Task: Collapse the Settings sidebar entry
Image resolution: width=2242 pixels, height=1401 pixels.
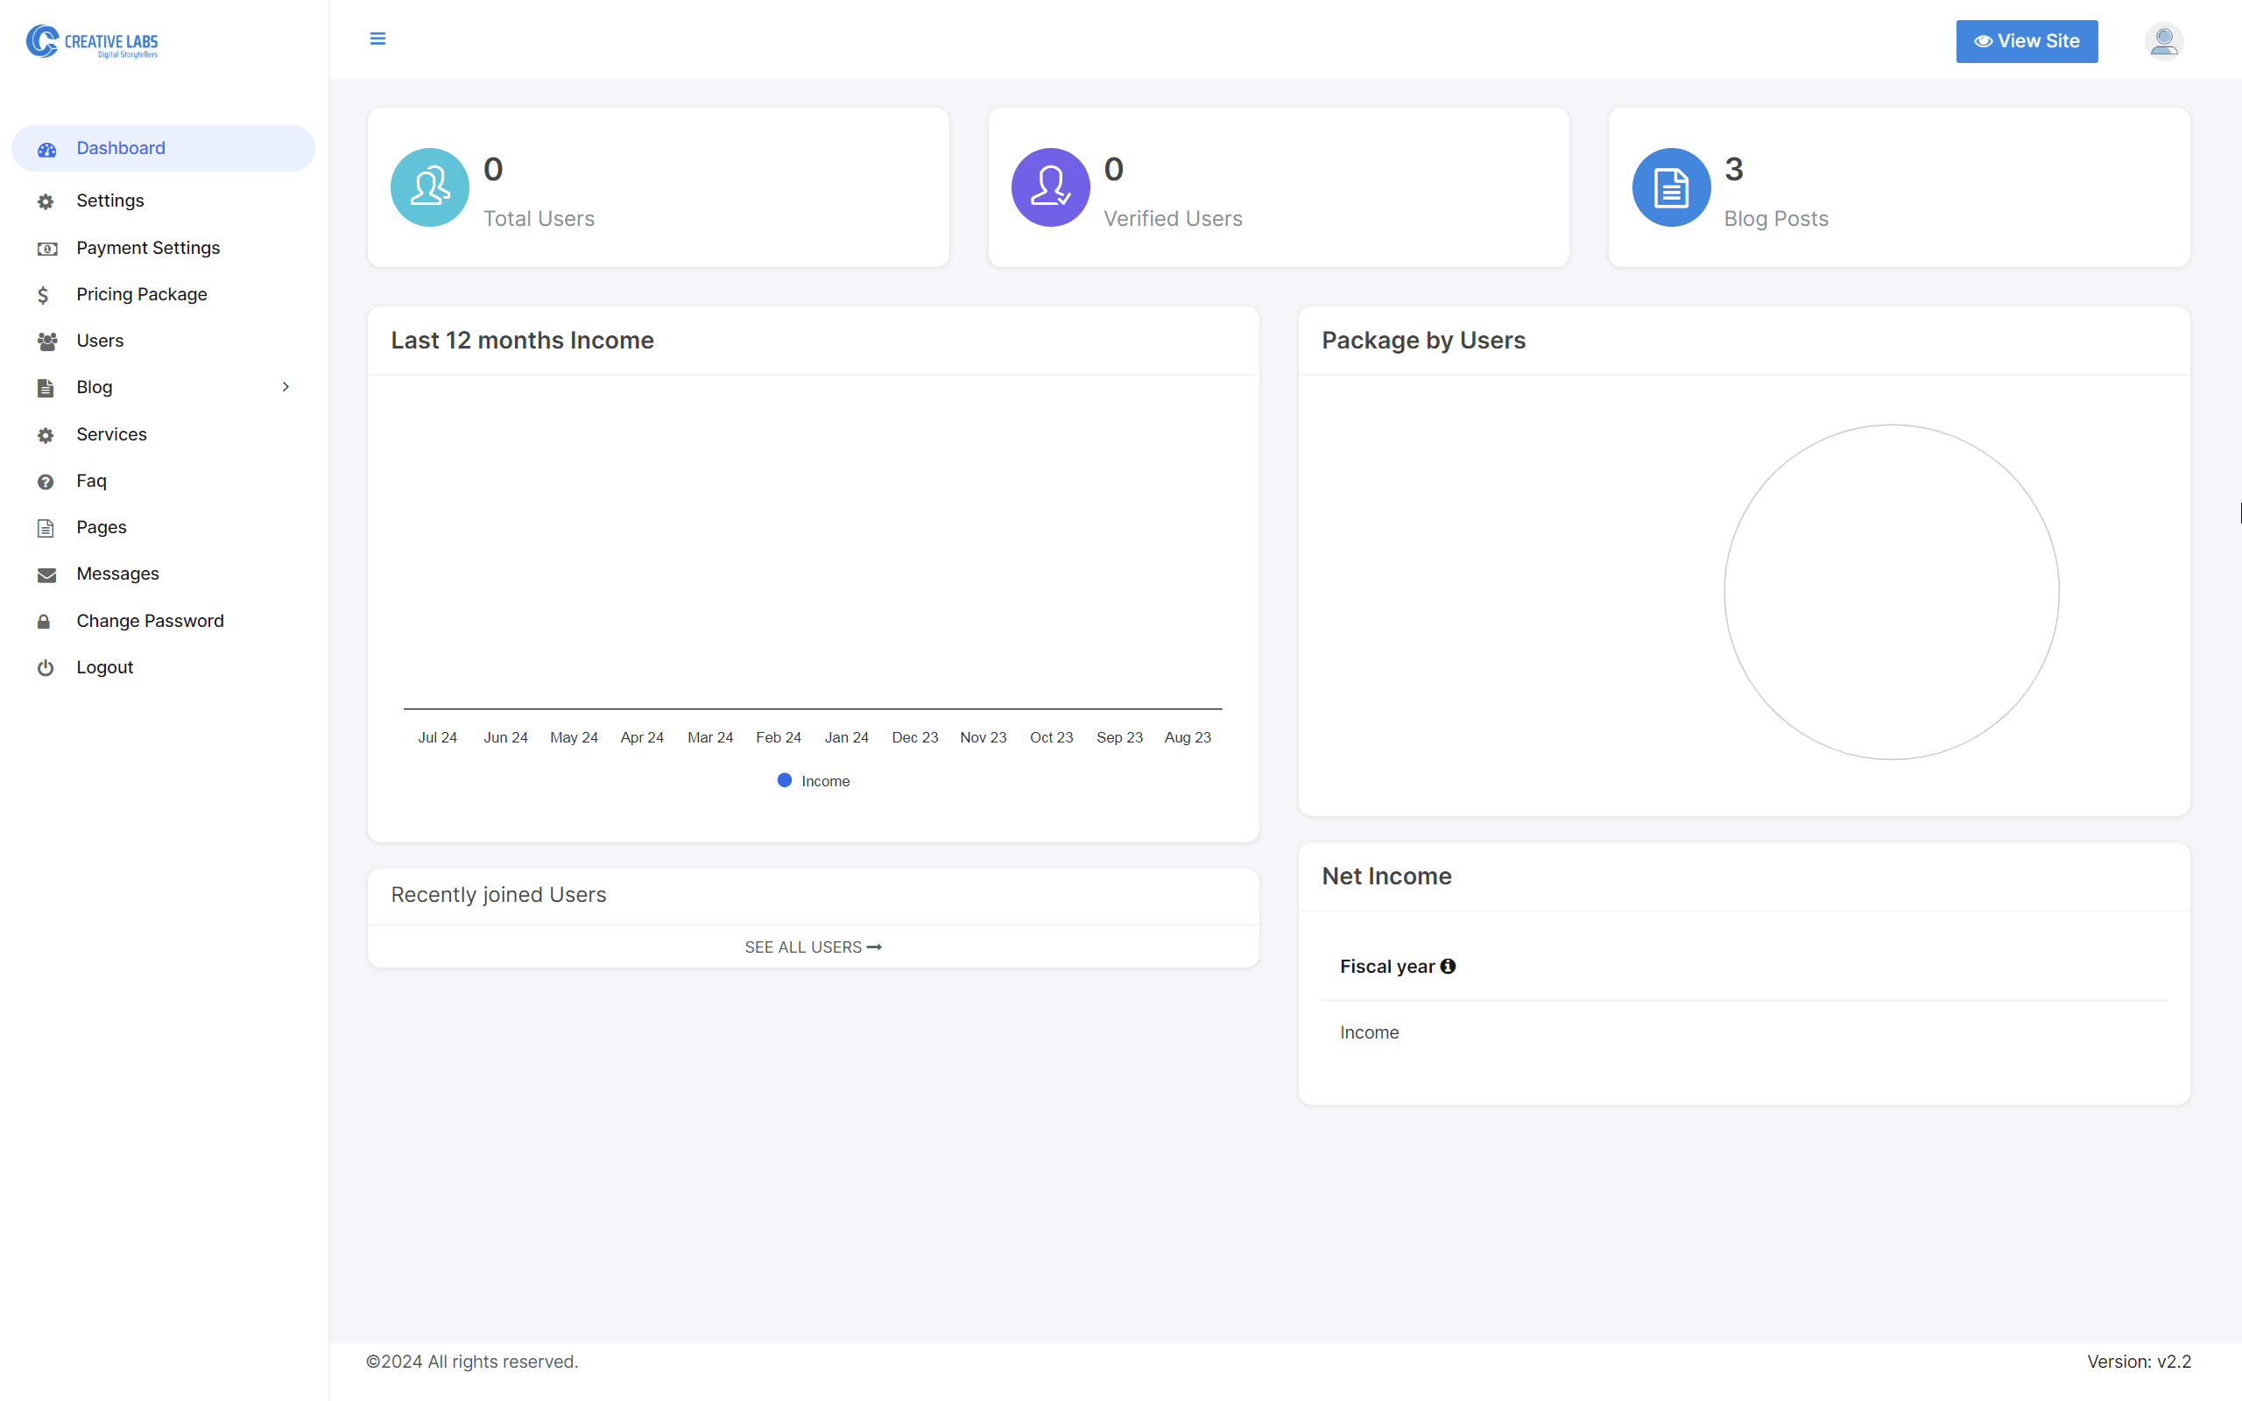Action: [110, 201]
